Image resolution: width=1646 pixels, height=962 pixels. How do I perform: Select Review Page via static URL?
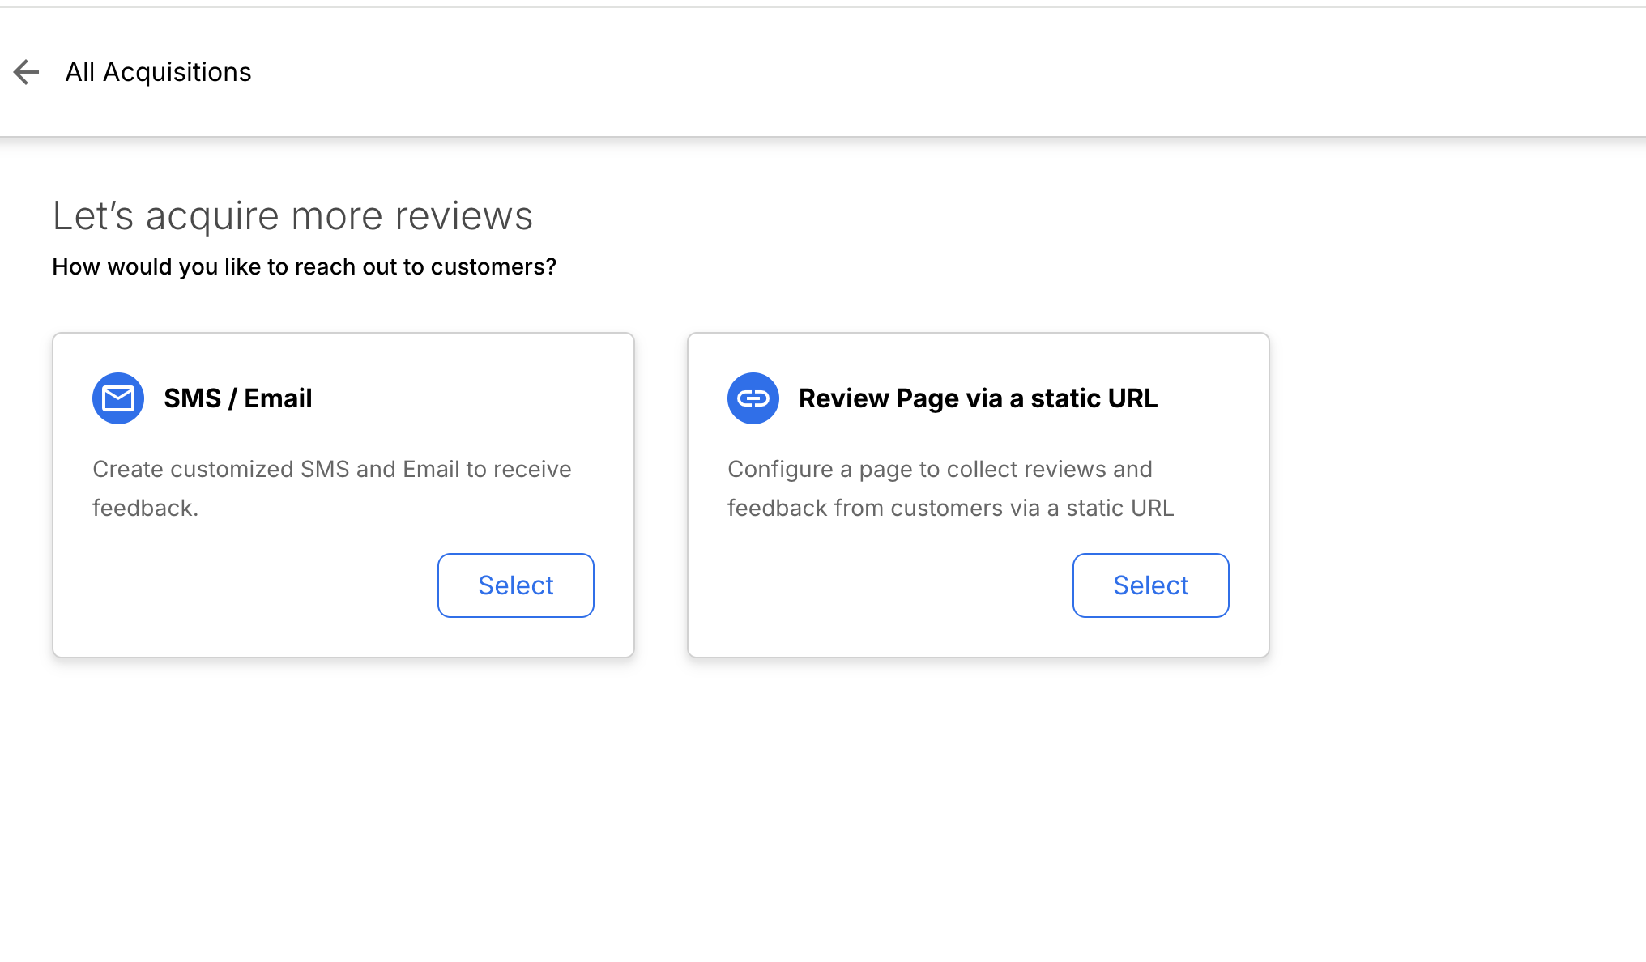[1150, 585]
